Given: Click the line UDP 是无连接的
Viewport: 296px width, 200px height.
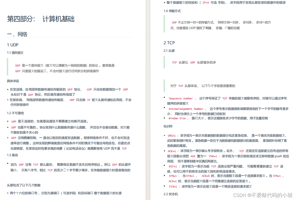Looking at the screenshot, I should [x=50, y=122].
